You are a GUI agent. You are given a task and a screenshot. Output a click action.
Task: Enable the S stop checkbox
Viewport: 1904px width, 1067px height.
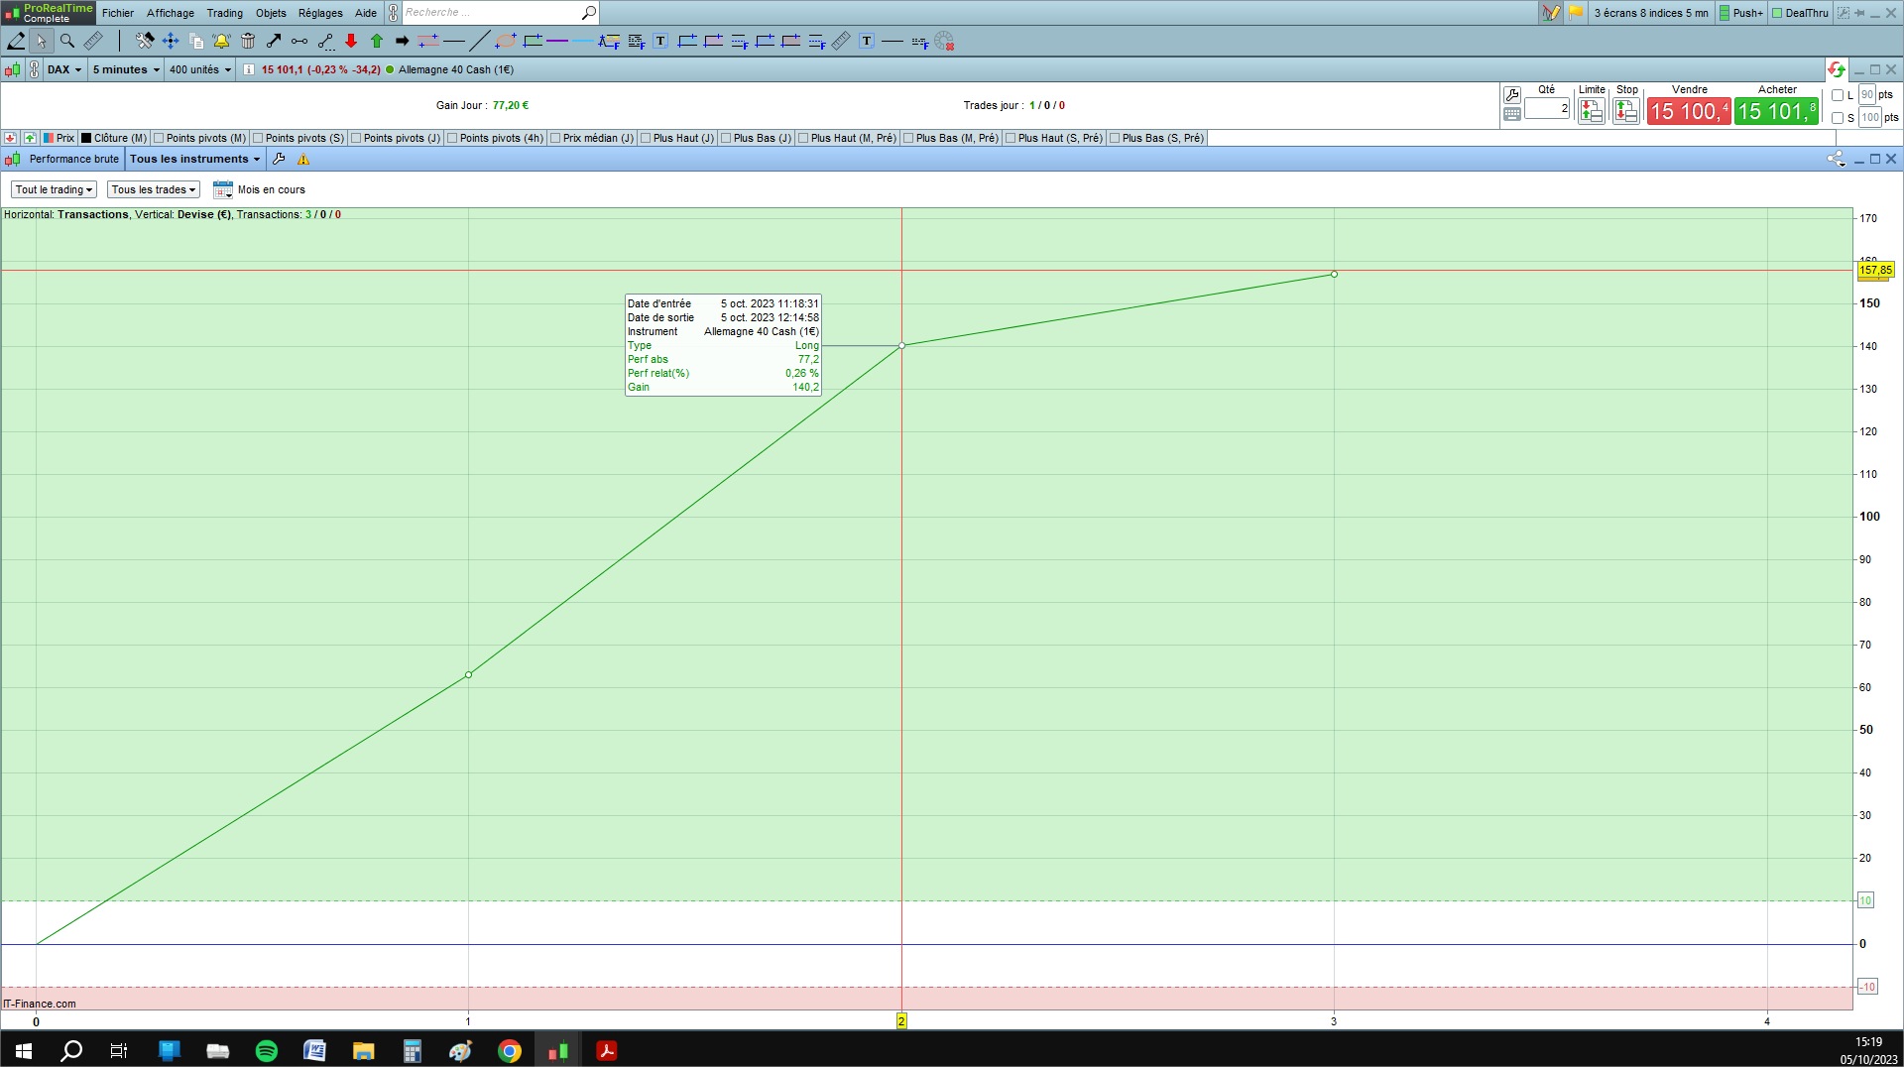coord(1838,118)
